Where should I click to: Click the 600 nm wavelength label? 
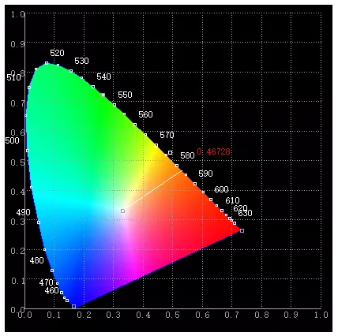[x=221, y=189]
